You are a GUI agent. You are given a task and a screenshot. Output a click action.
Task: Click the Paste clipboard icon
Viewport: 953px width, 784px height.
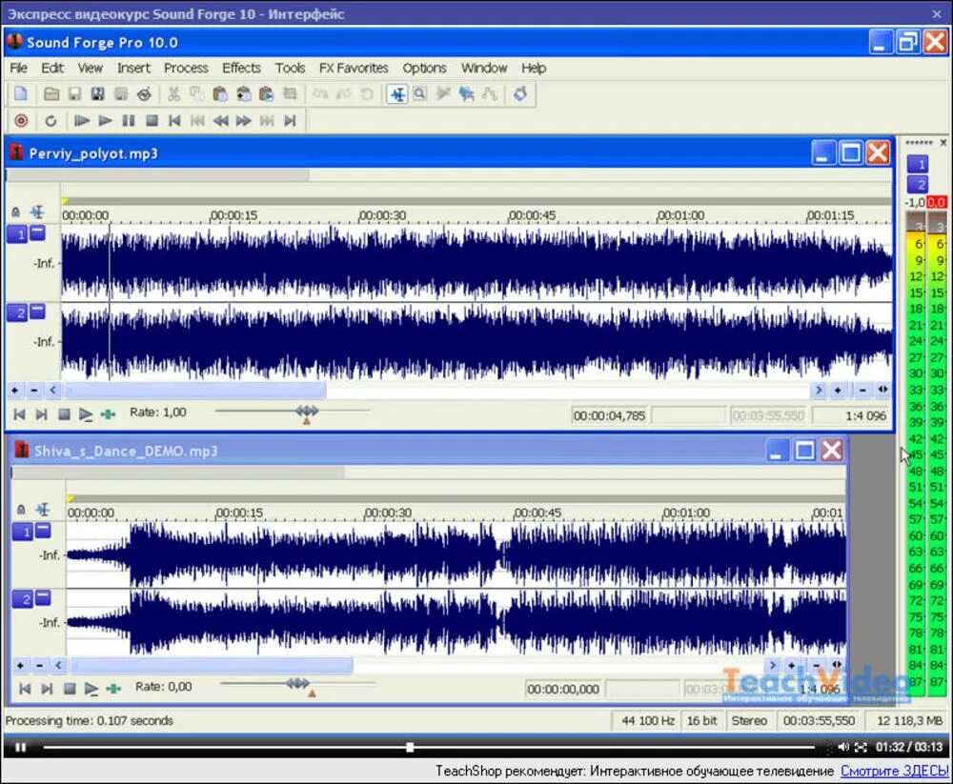coord(220,93)
